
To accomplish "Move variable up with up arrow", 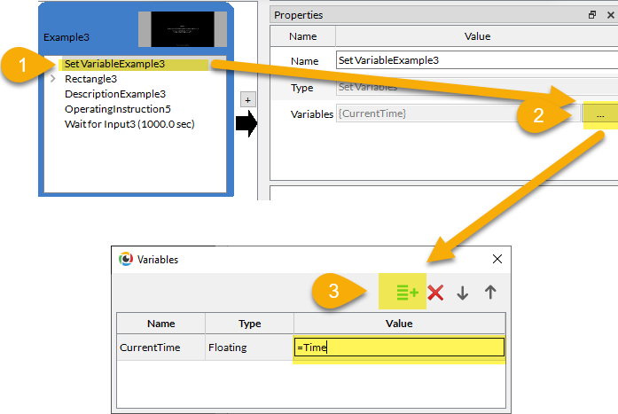I will click(x=489, y=293).
